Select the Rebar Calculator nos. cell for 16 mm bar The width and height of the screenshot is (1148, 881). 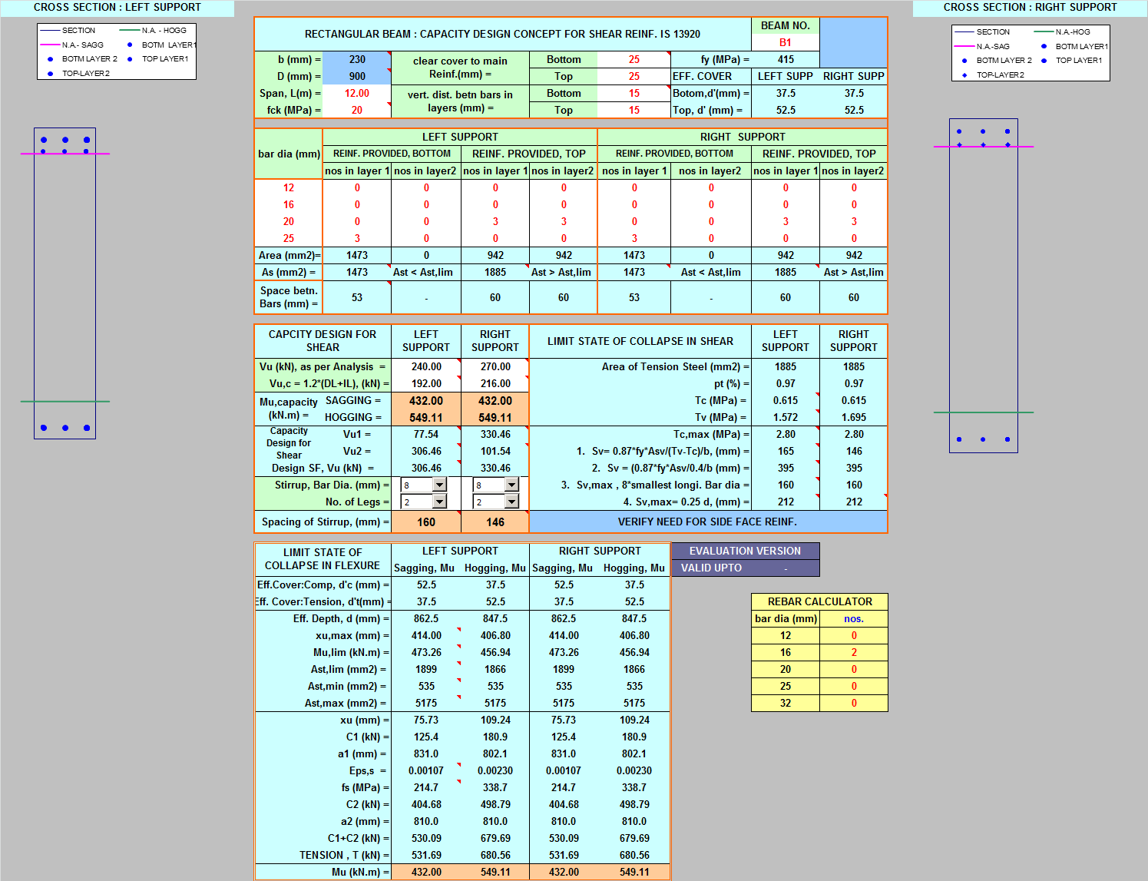coord(853,652)
